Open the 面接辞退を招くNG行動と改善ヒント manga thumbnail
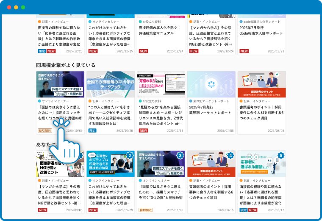Screen dimensions: 322x221 tap(60, 164)
